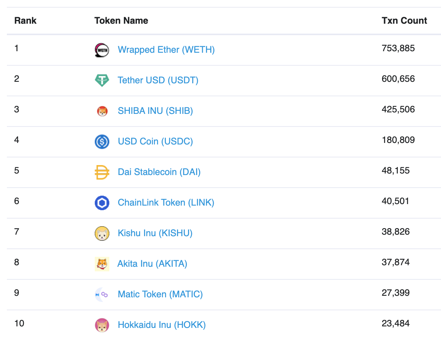The image size is (441, 347).
Task: Click the Wrapped Ether WETH token icon
Action: (x=102, y=50)
